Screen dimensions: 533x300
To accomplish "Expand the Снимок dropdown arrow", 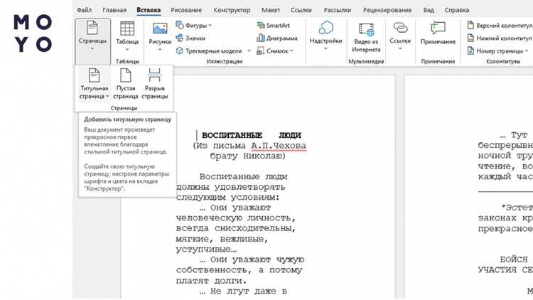I will point(291,51).
